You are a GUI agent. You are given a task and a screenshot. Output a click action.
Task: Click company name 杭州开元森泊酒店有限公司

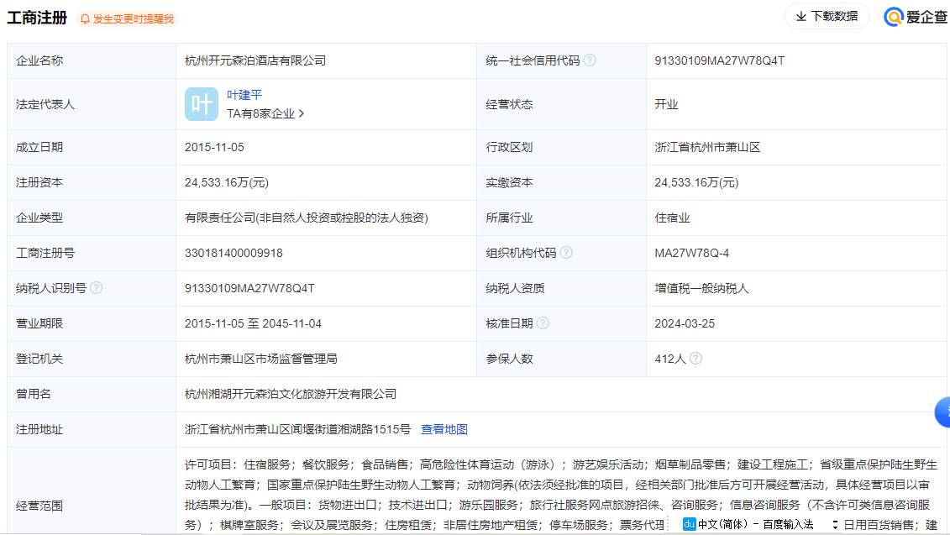pos(255,60)
